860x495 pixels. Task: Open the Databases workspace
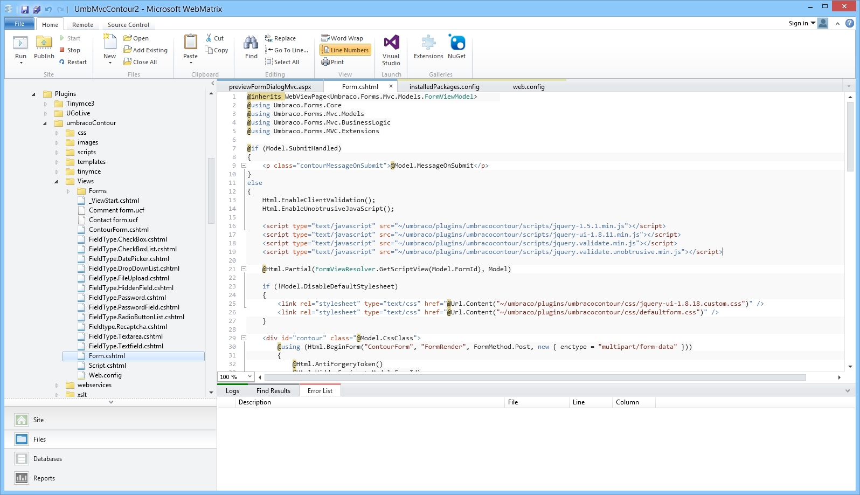tap(110, 458)
